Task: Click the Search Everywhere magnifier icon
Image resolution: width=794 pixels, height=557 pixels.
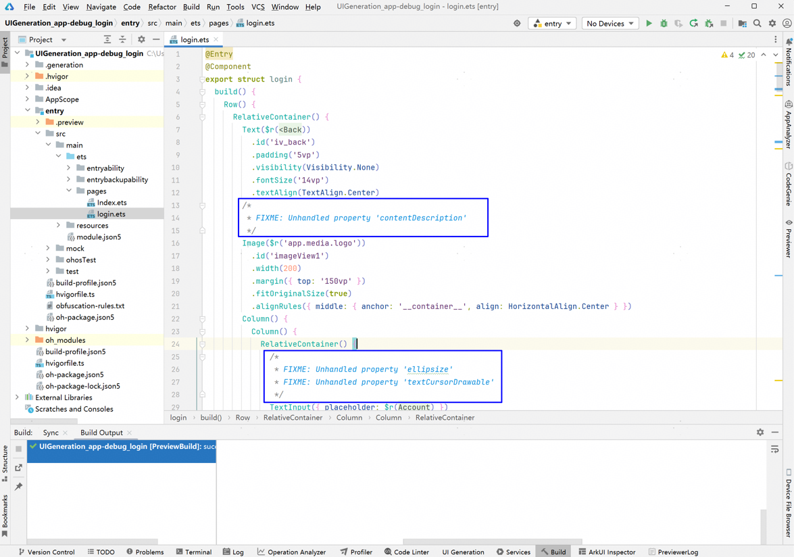Action: coord(758,24)
